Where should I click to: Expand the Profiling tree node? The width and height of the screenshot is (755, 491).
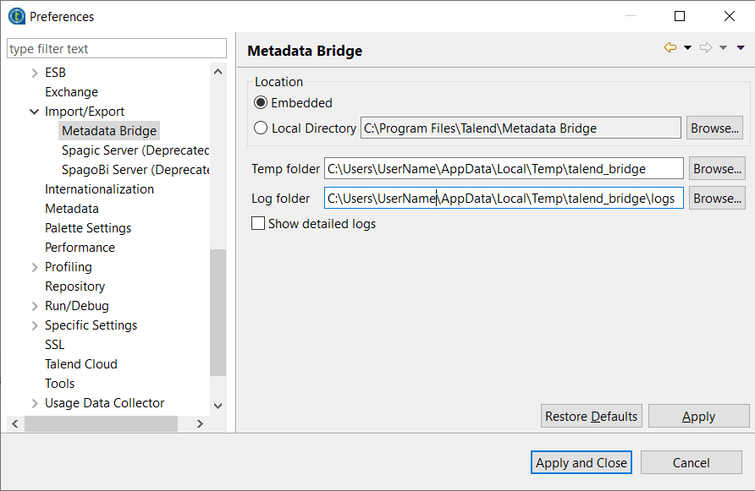35,267
